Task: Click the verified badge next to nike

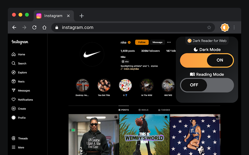Action: pyautogui.click(x=129, y=42)
